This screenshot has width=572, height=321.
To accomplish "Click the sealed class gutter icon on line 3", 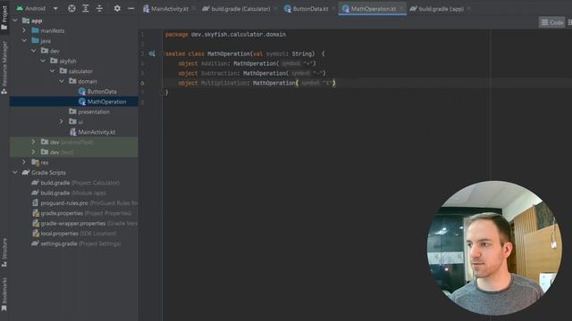I will click(152, 53).
